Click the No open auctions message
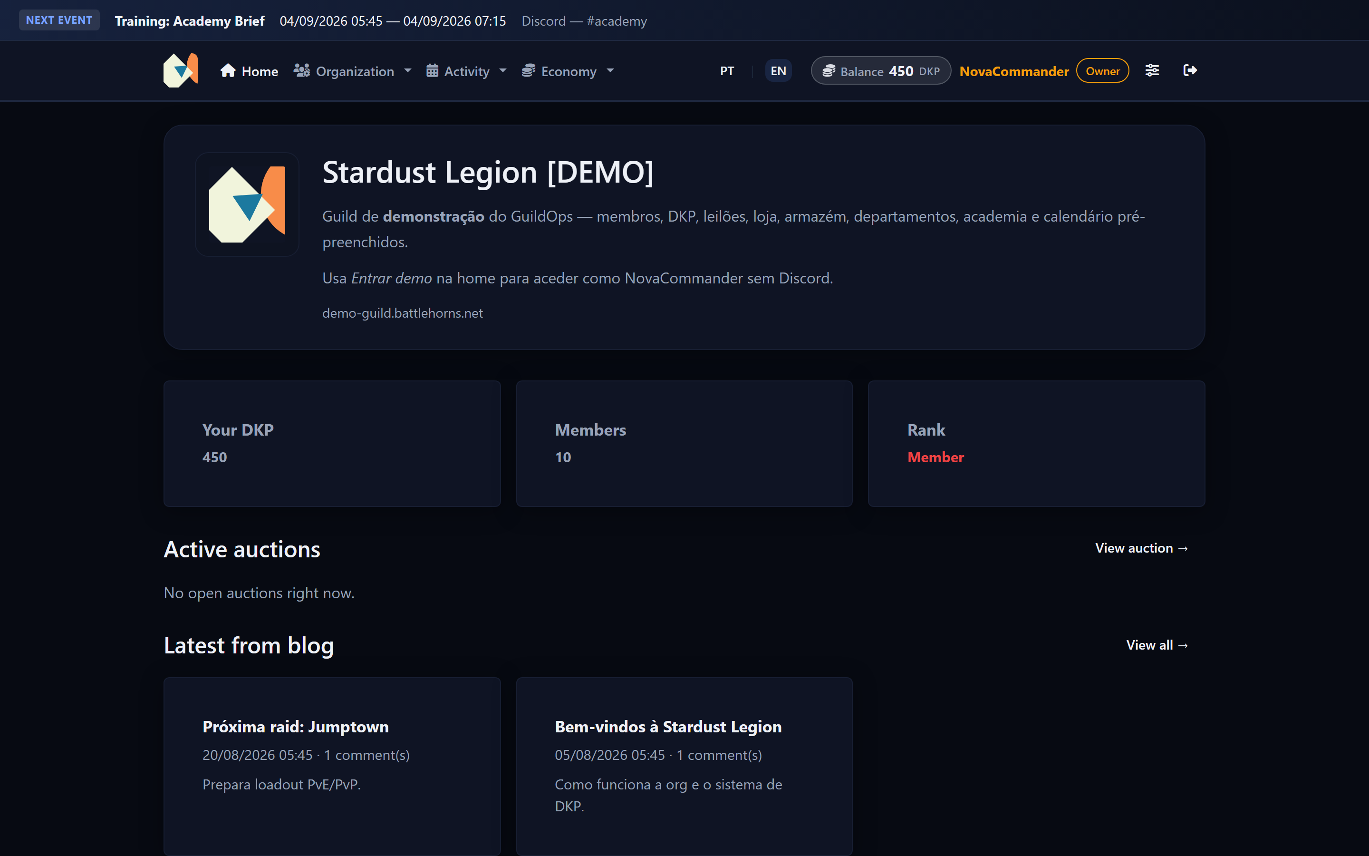Screen dimensions: 1369x856 pos(259,593)
